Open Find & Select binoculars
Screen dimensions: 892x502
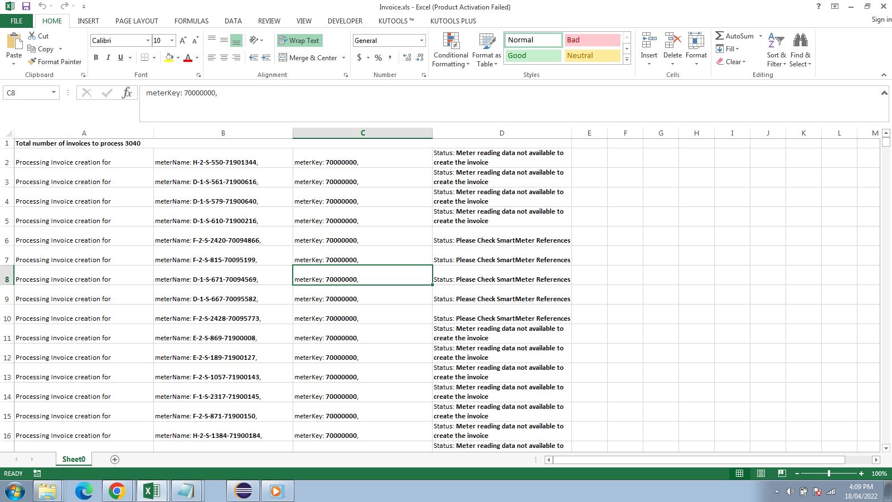[800, 50]
